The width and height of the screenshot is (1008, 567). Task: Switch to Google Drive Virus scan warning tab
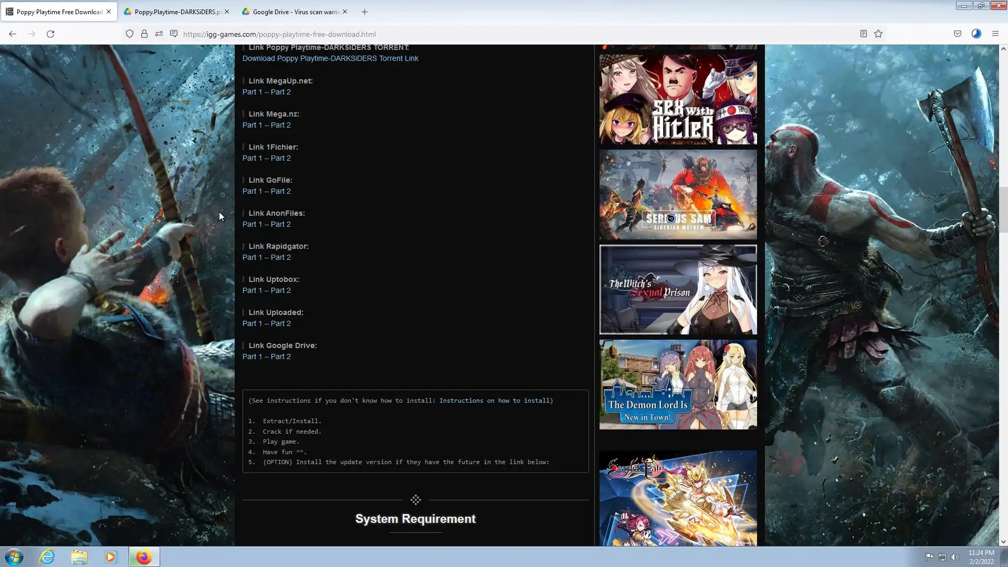[x=294, y=12]
